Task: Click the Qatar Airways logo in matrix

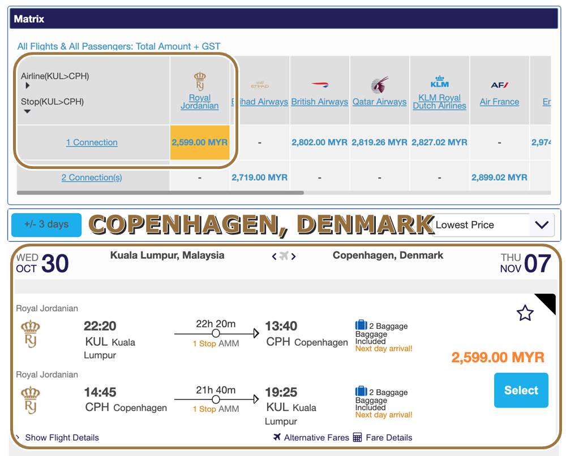Action: click(x=379, y=85)
